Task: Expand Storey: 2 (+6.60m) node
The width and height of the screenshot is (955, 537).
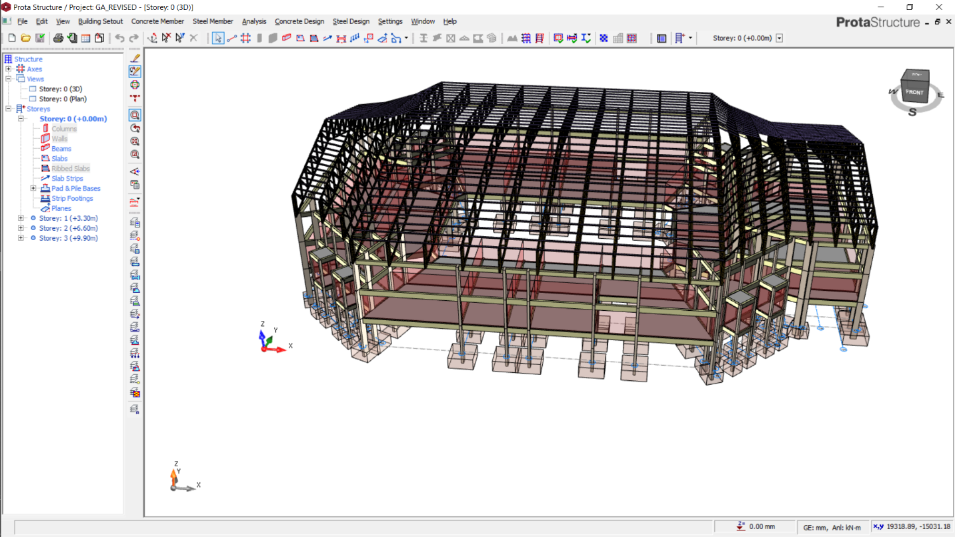Action: 21,228
